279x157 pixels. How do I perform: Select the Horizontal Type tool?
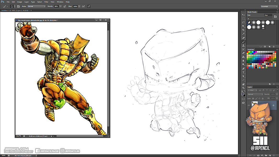[243, 72]
